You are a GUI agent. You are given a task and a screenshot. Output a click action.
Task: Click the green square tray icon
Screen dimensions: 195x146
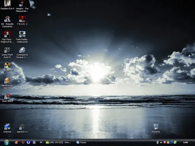click(175, 142)
